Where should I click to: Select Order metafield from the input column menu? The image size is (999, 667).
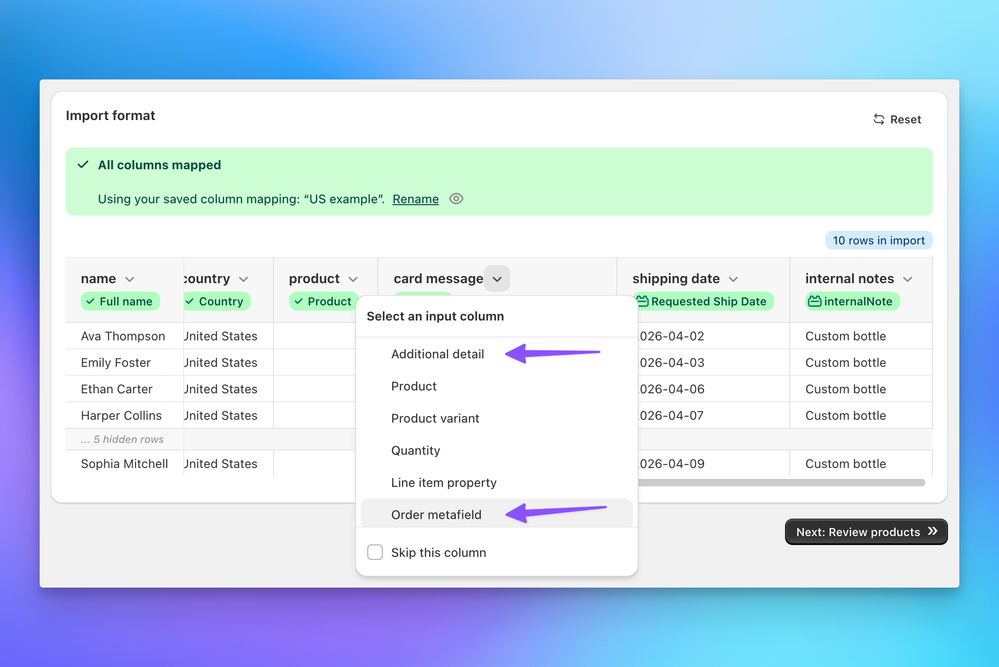coord(436,514)
